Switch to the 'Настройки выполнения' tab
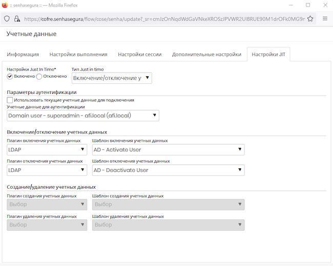Screen dimensions: 333x266 pyautogui.click(x=78, y=55)
